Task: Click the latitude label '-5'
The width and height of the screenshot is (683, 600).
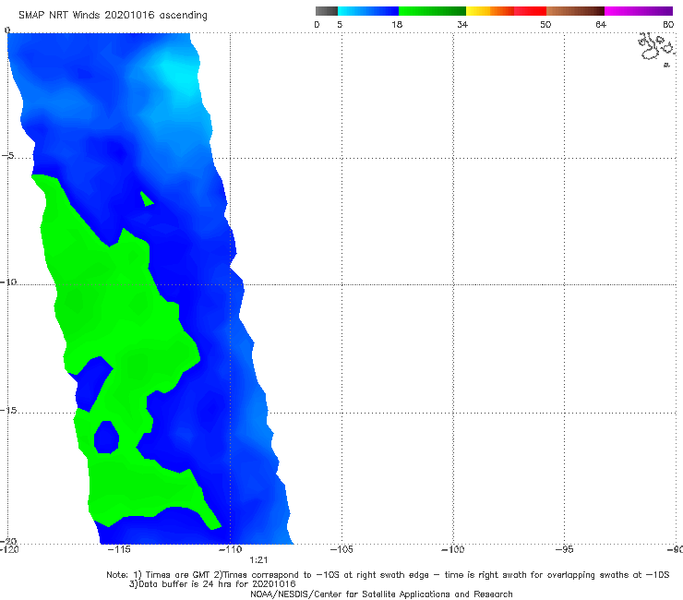Action: pyautogui.click(x=8, y=156)
